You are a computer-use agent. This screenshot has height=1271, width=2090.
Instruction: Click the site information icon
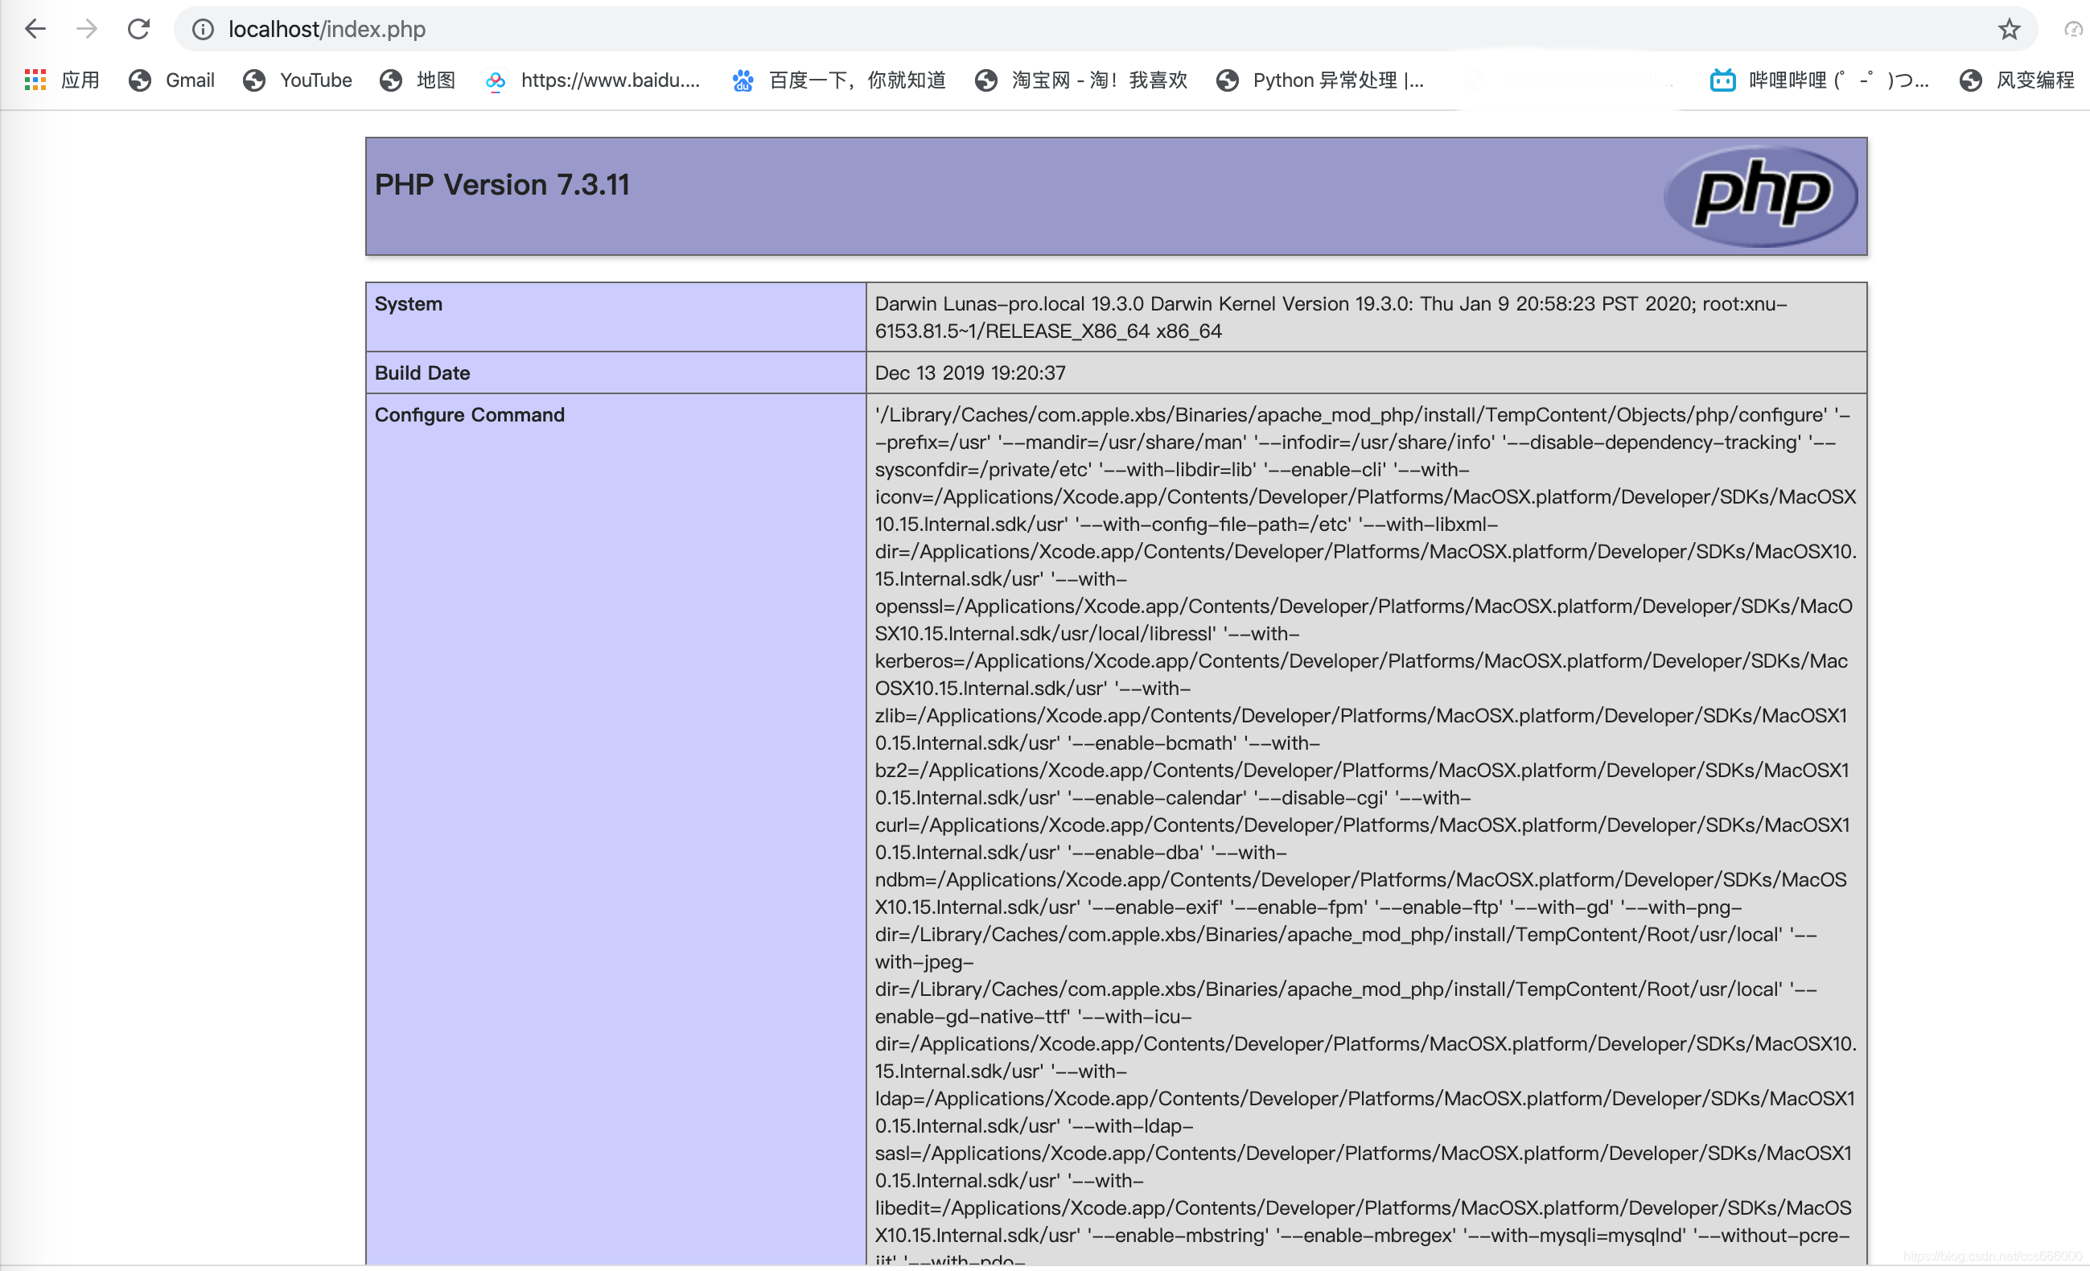tap(203, 30)
